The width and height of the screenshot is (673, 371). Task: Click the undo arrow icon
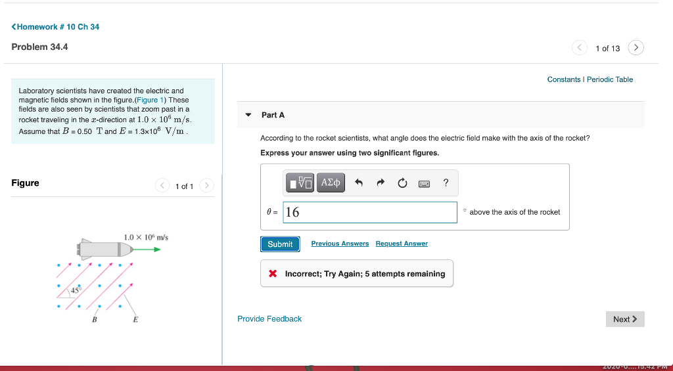click(359, 183)
